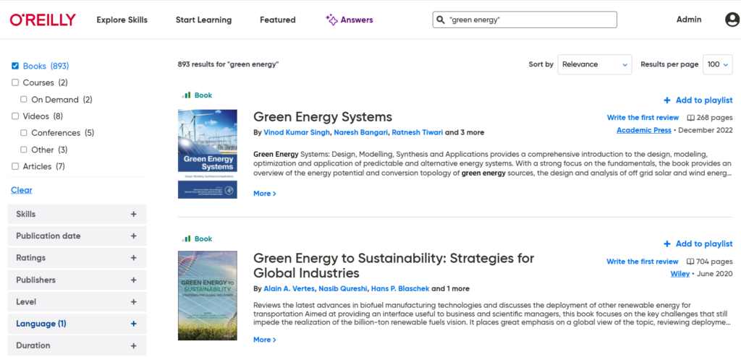Enable the Videos filter checkbox
741x357 pixels.
pyautogui.click(x=15, y=116)
